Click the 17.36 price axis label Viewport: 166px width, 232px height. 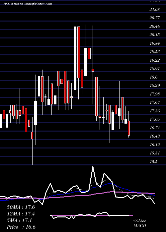(155, 111)
